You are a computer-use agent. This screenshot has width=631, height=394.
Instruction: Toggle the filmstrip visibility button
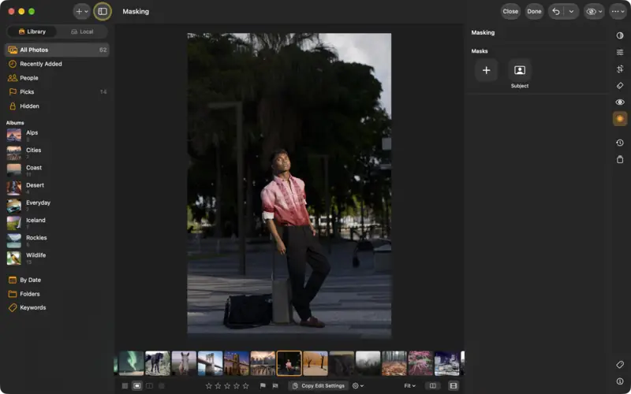[x=453, y=386]
